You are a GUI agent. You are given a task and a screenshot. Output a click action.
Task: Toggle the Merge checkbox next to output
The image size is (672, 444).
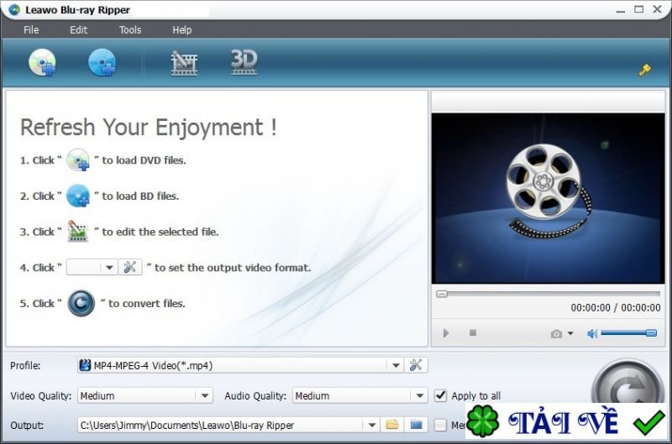click(x=440, y=425)
